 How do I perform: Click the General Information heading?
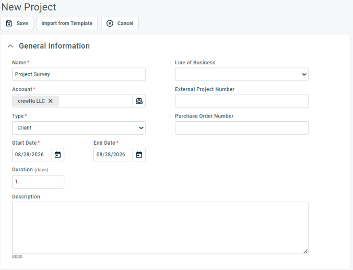click(54, 46)
